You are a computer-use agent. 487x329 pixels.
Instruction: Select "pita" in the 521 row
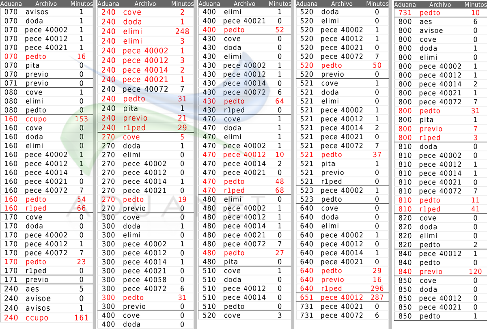click(328, 163)
